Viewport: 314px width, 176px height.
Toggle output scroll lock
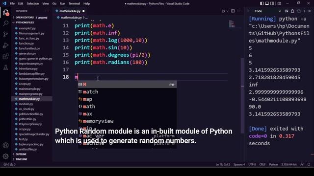pyautogui.click(x=292, y=11)
